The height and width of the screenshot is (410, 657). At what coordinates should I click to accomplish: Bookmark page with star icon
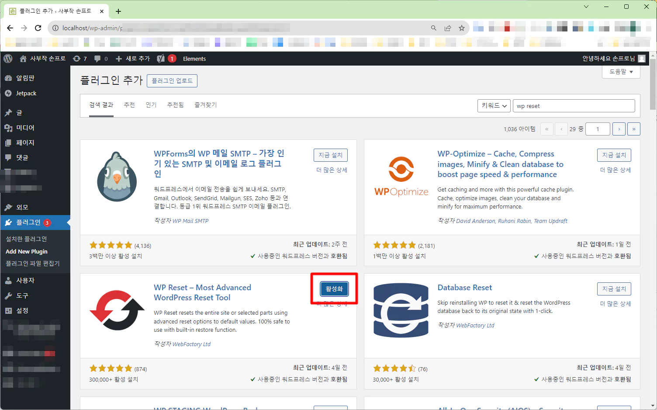(x=462, y=28)
